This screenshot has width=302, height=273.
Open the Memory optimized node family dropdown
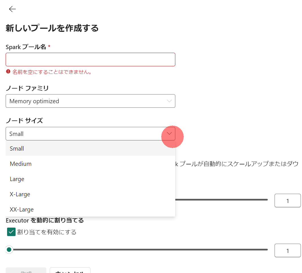point(90,101)
